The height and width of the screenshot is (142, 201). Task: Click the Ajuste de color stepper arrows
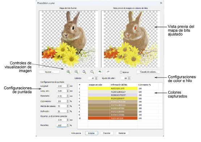click(x=129, y=78)
